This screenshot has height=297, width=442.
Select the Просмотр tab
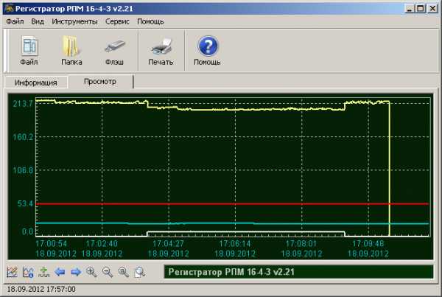pos(100,82)
